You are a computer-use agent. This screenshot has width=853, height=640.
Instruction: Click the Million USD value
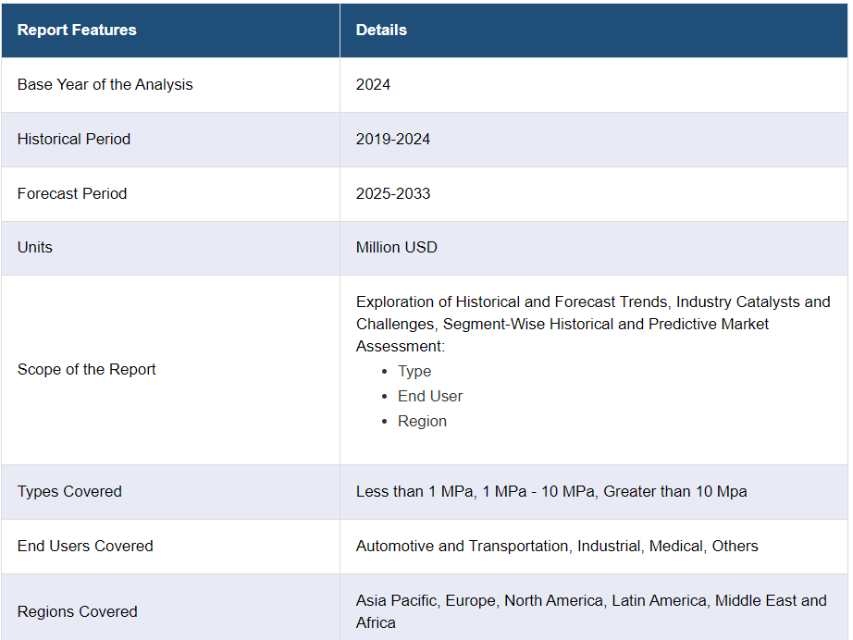(397, 247)
